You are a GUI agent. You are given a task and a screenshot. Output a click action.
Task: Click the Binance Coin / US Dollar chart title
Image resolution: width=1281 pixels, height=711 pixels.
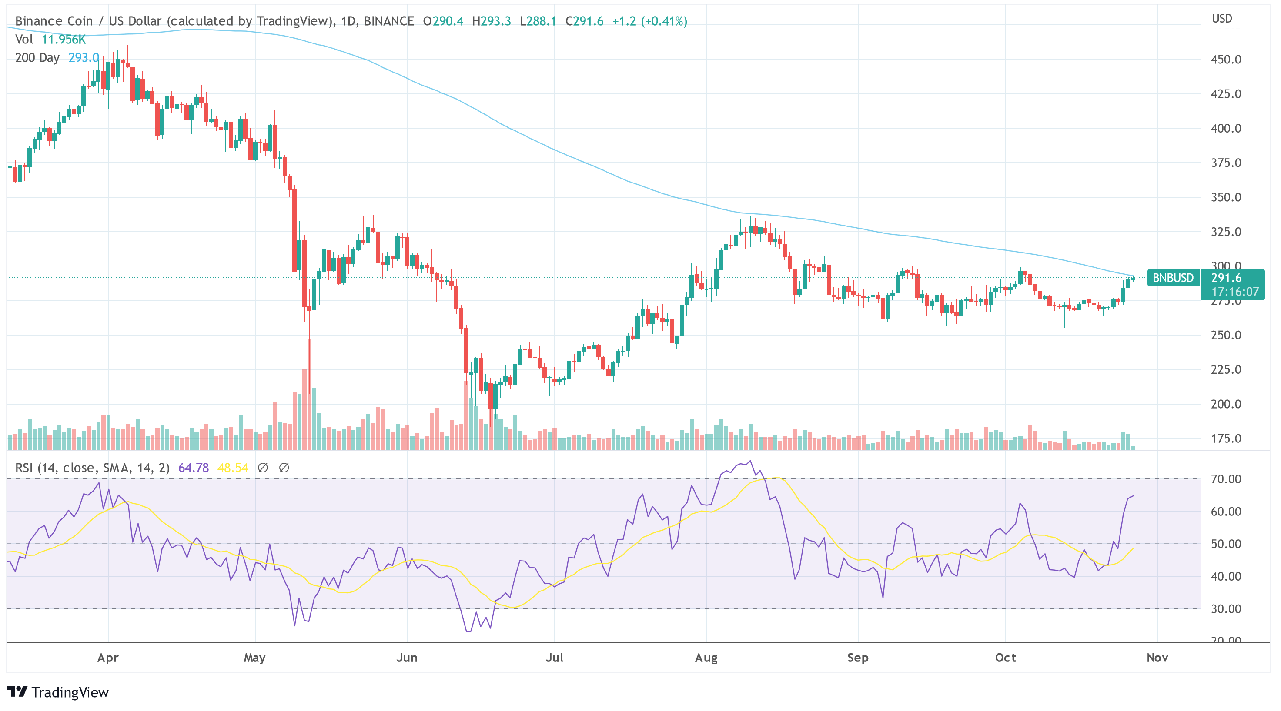[214, 21]
